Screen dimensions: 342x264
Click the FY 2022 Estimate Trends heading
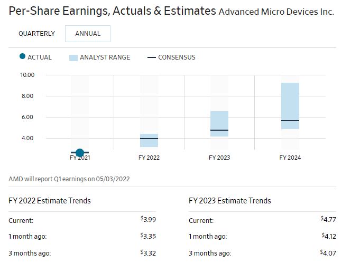coord(50,200)
